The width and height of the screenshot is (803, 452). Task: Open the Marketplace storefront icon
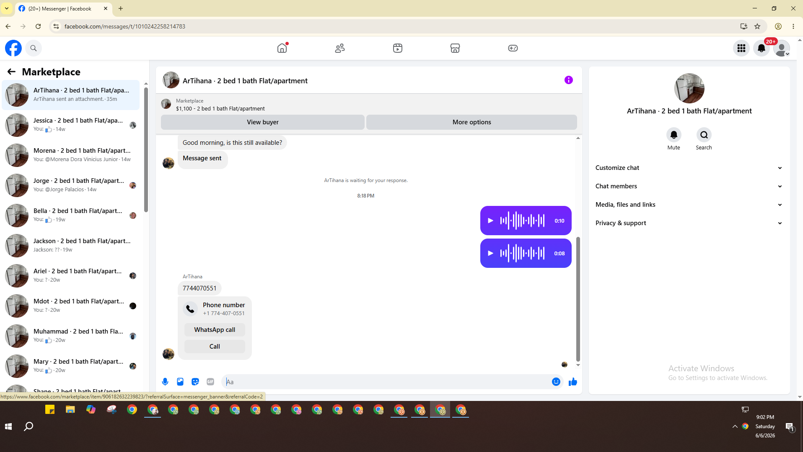tap(455, 48)
